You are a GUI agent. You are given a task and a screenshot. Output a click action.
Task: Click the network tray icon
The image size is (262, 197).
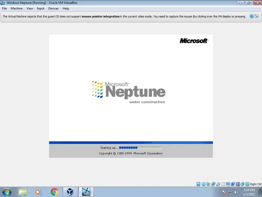[230, 192]
